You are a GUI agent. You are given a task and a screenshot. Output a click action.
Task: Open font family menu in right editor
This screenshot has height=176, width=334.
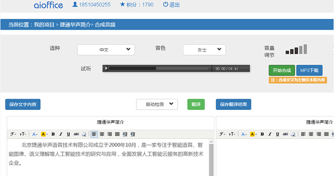[x=223, y=134]
